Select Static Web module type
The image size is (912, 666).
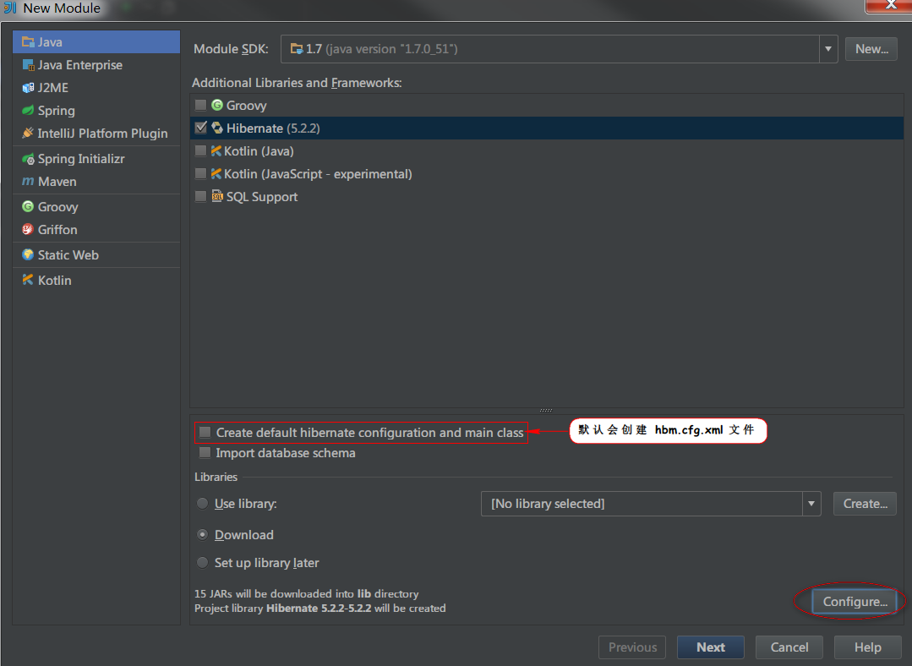click(x=96, y=254)
